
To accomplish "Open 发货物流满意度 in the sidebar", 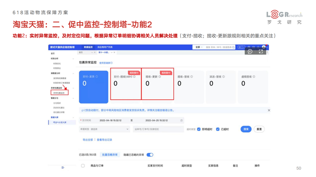I will (60, 78).
